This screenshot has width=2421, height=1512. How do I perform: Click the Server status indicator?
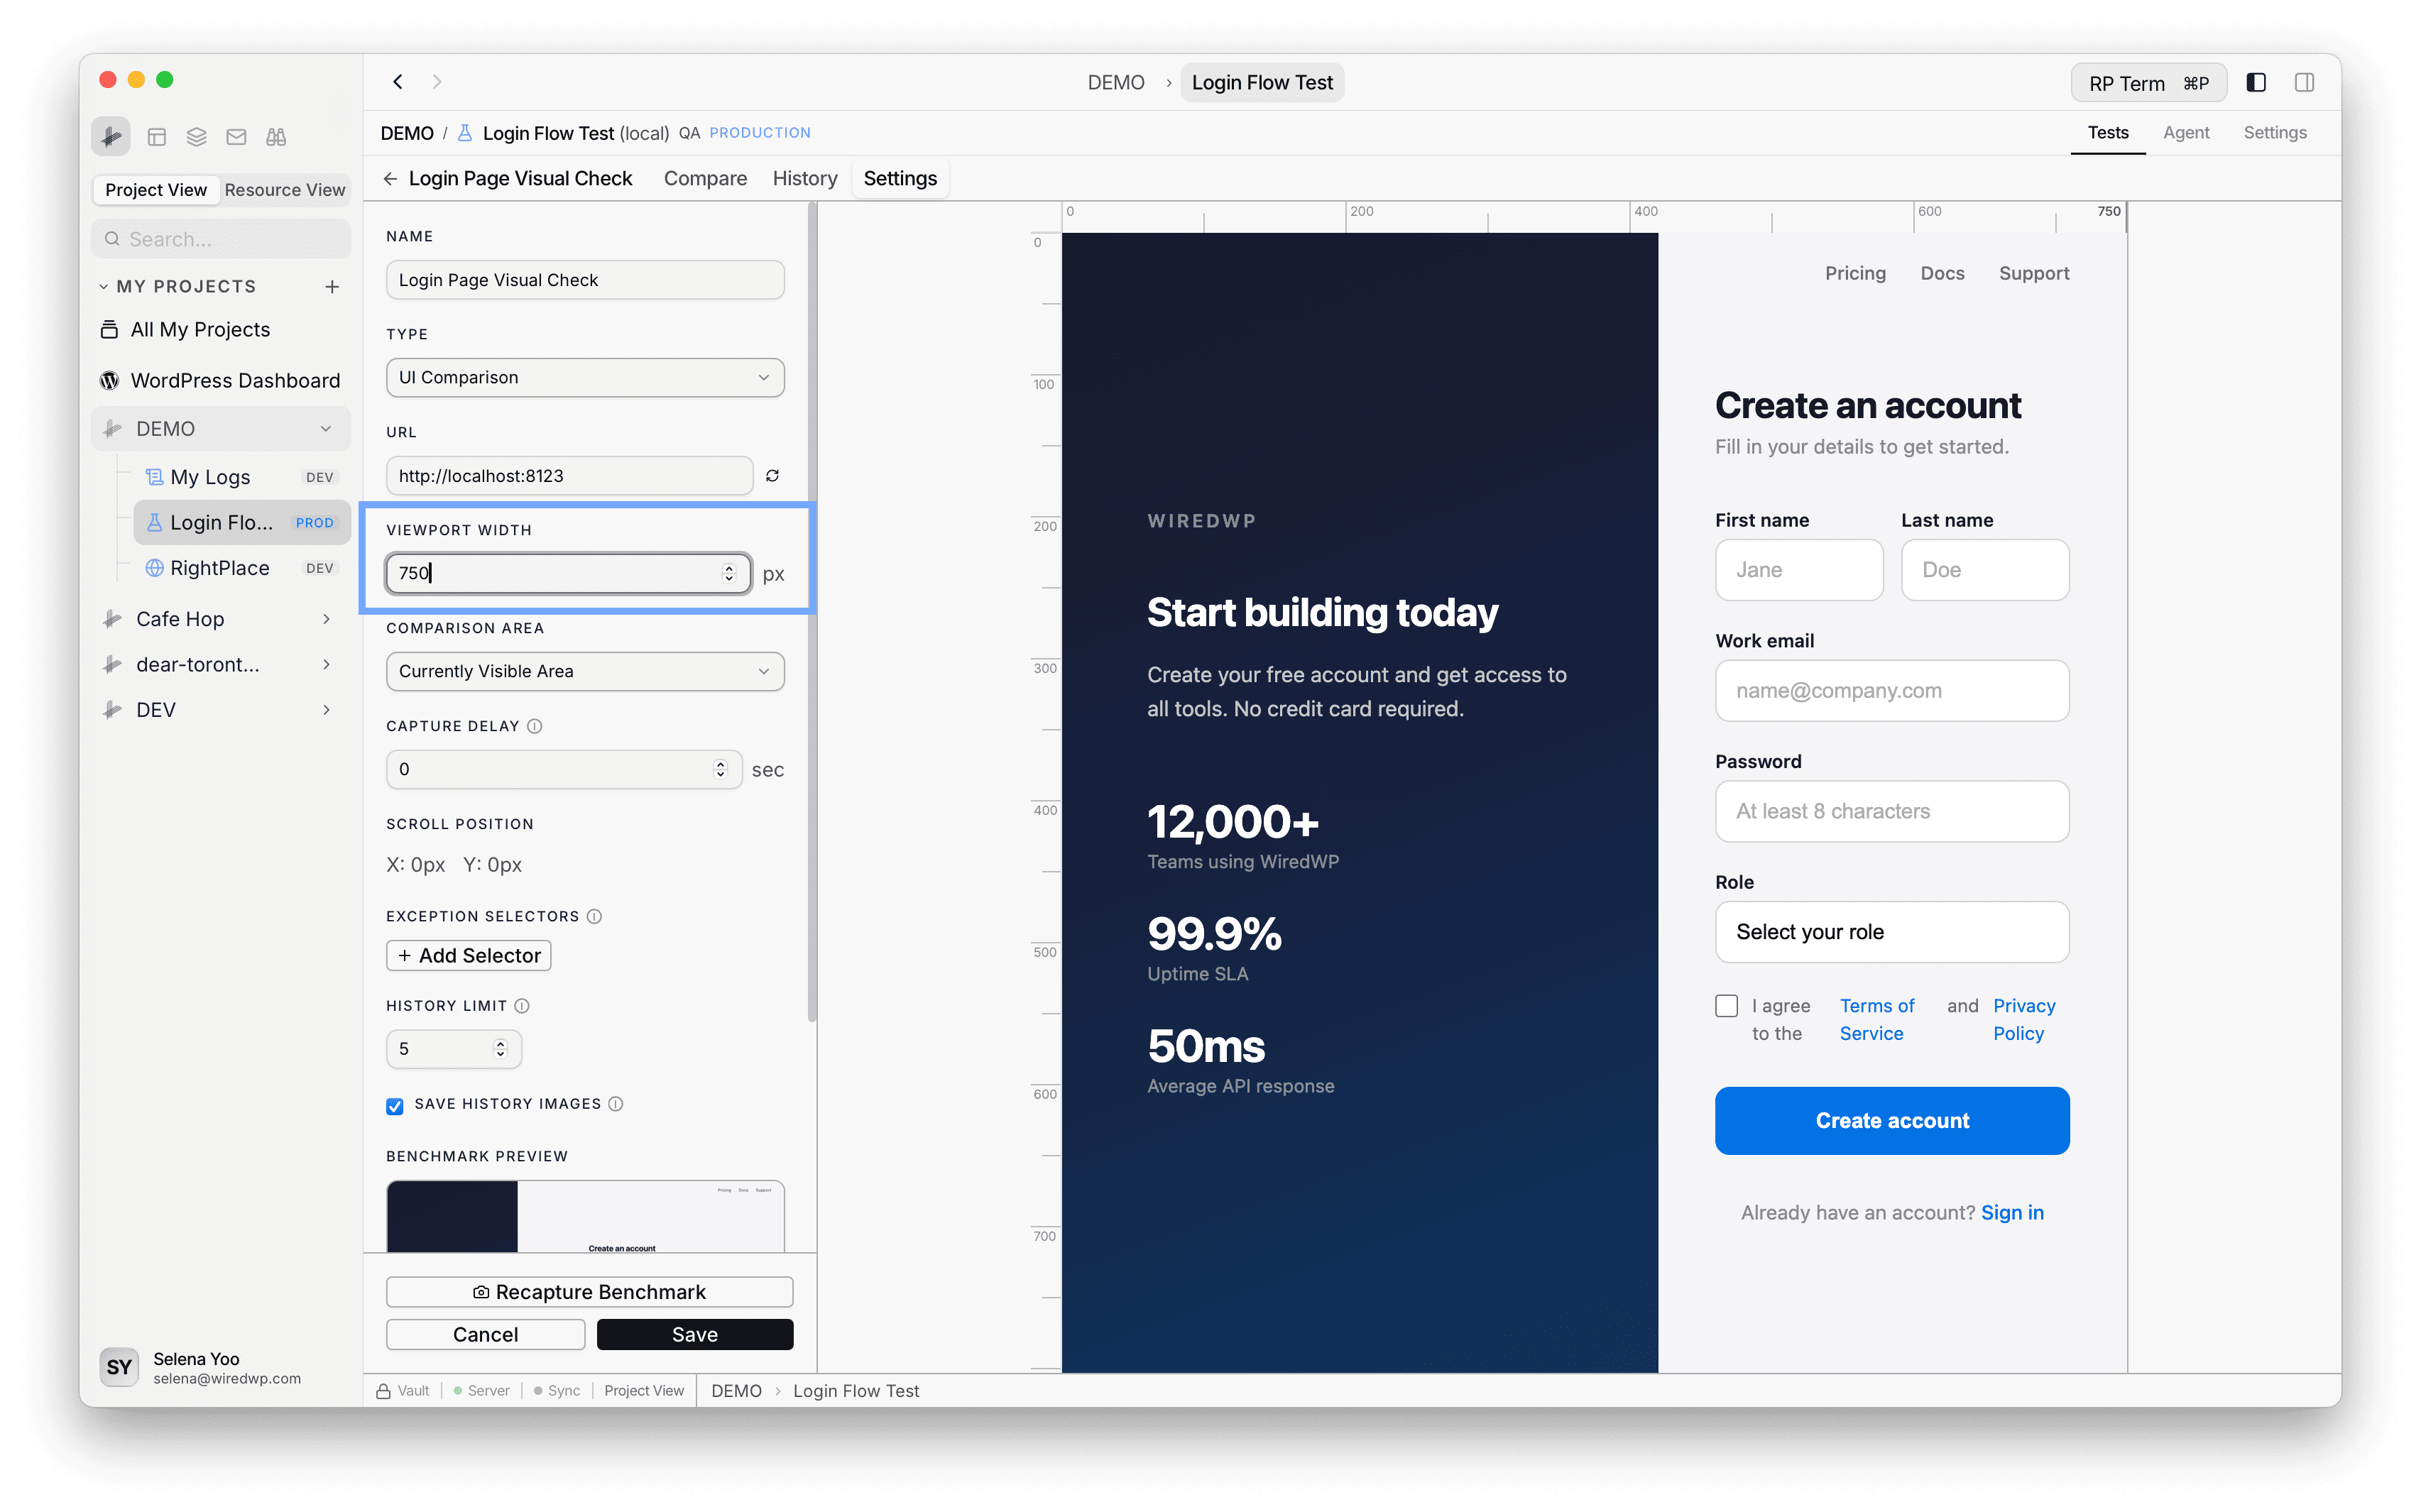coord(481,1391)
